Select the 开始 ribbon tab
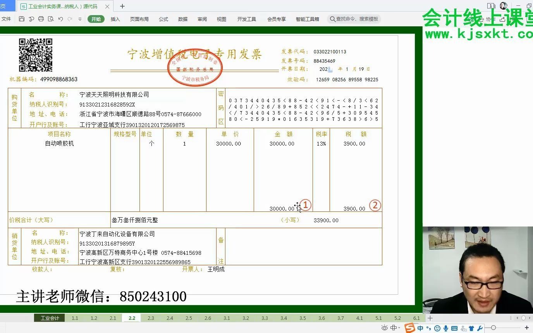 [96, 19]
